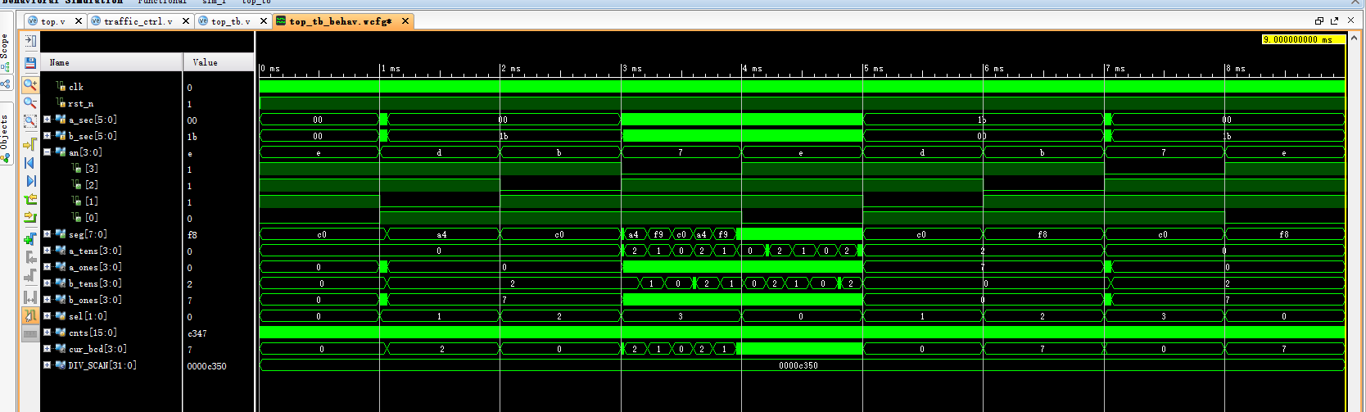
Task: Click the scrollbar up arrow in waveform
Action: pos(1354,38)
